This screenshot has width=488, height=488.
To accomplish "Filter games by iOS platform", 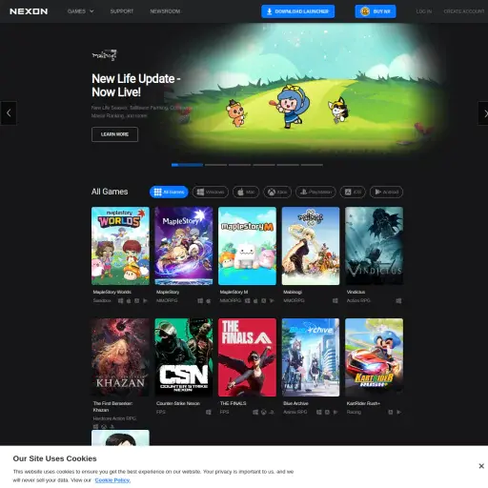I will 353,192.
